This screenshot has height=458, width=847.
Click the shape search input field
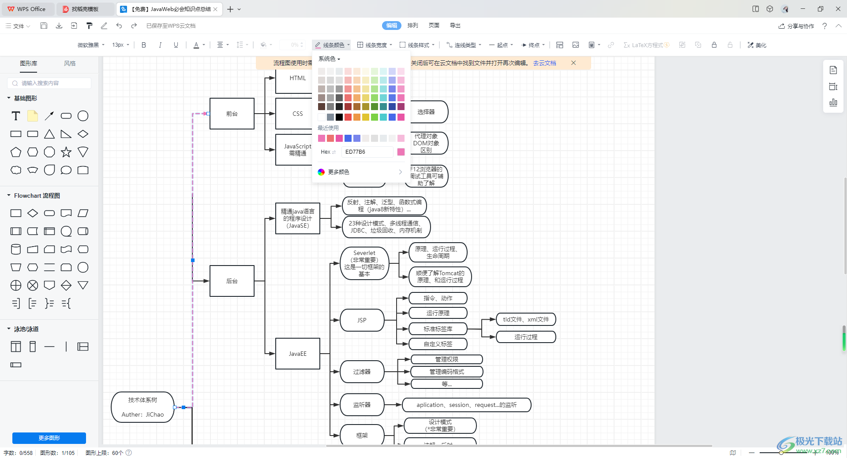point(49,83)
